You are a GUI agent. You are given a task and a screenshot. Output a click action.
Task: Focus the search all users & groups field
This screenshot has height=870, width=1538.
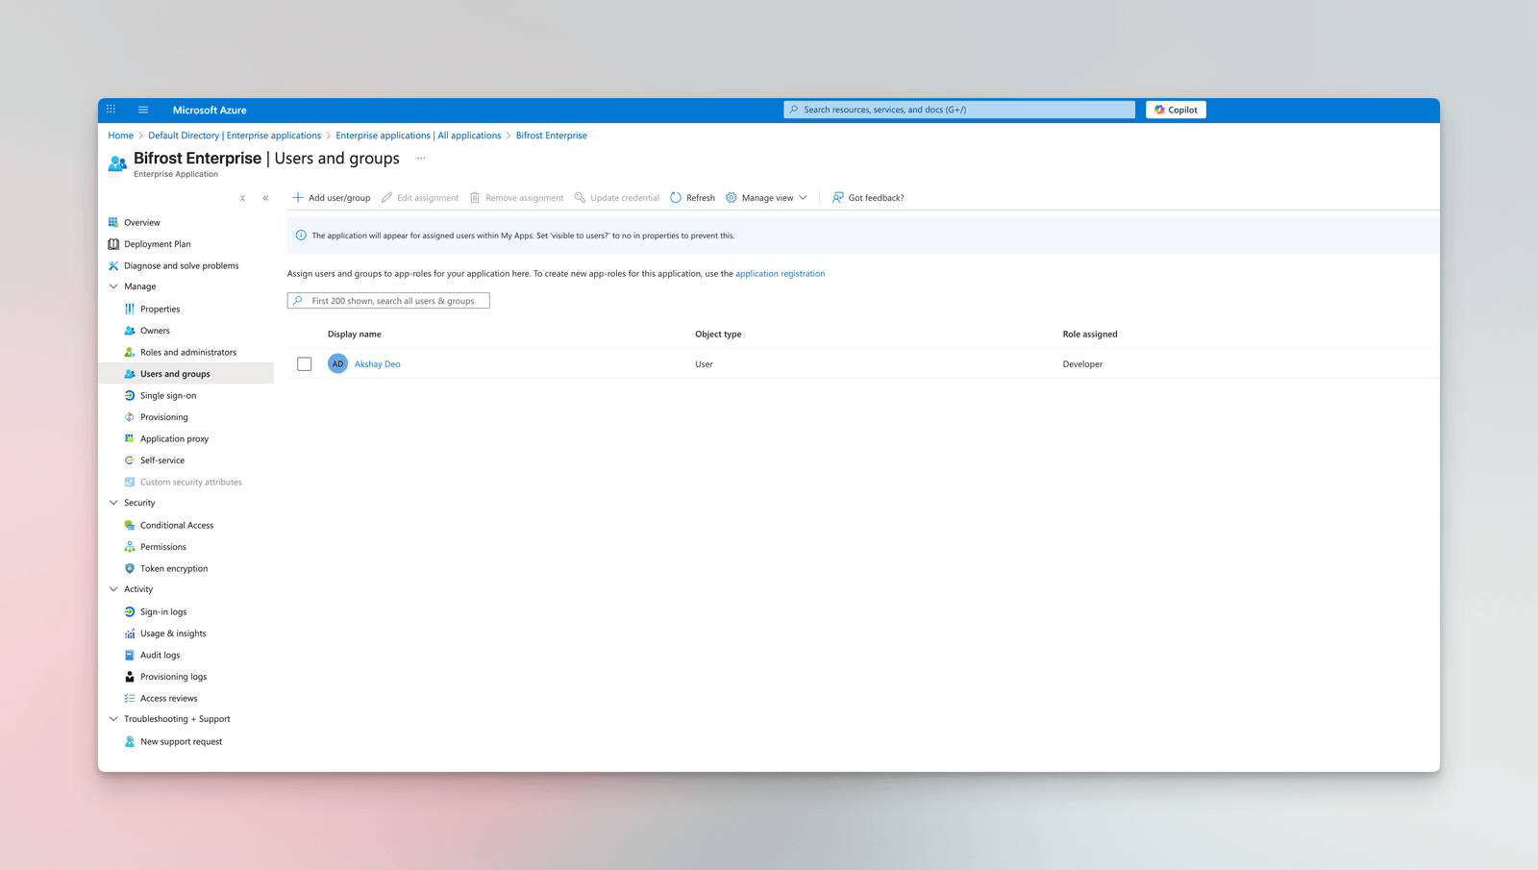click(388, 301)
